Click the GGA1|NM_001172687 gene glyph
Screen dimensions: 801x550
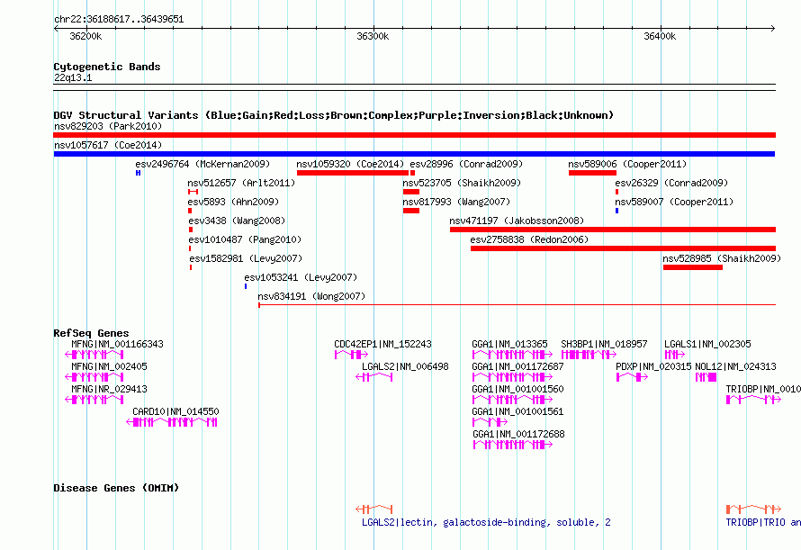pos(512,377)
